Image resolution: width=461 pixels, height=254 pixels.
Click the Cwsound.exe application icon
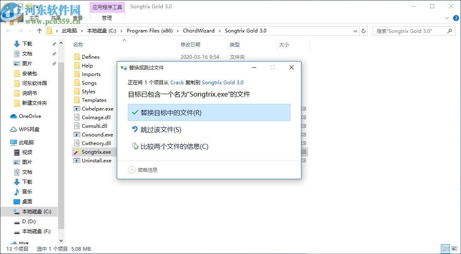point(77,134)
